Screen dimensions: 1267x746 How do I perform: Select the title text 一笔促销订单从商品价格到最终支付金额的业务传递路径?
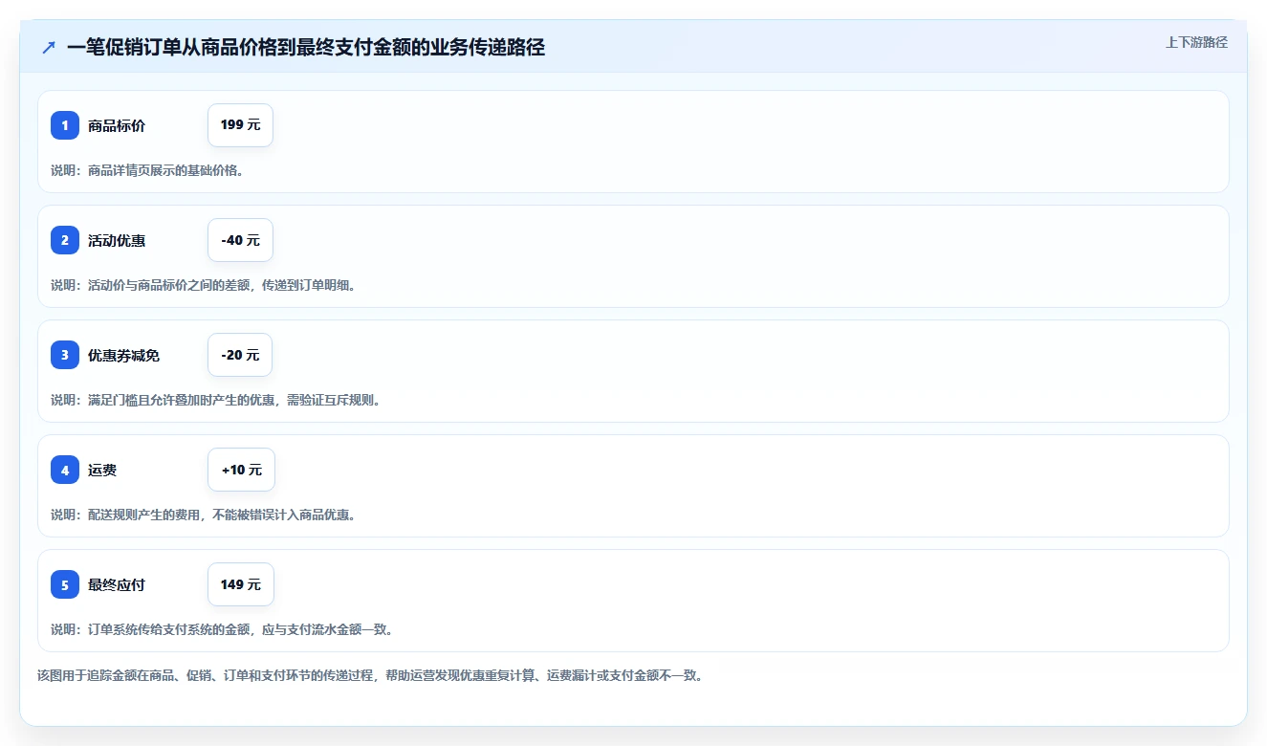click(x=306, y=47)
